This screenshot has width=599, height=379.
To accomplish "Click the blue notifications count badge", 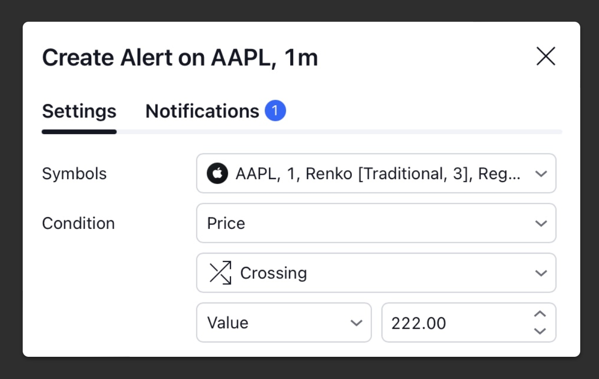I will pyautogui.click(x=275, y=111).
